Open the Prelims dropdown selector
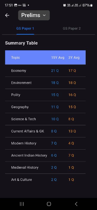The image size is (97, 210). [34, 15]
